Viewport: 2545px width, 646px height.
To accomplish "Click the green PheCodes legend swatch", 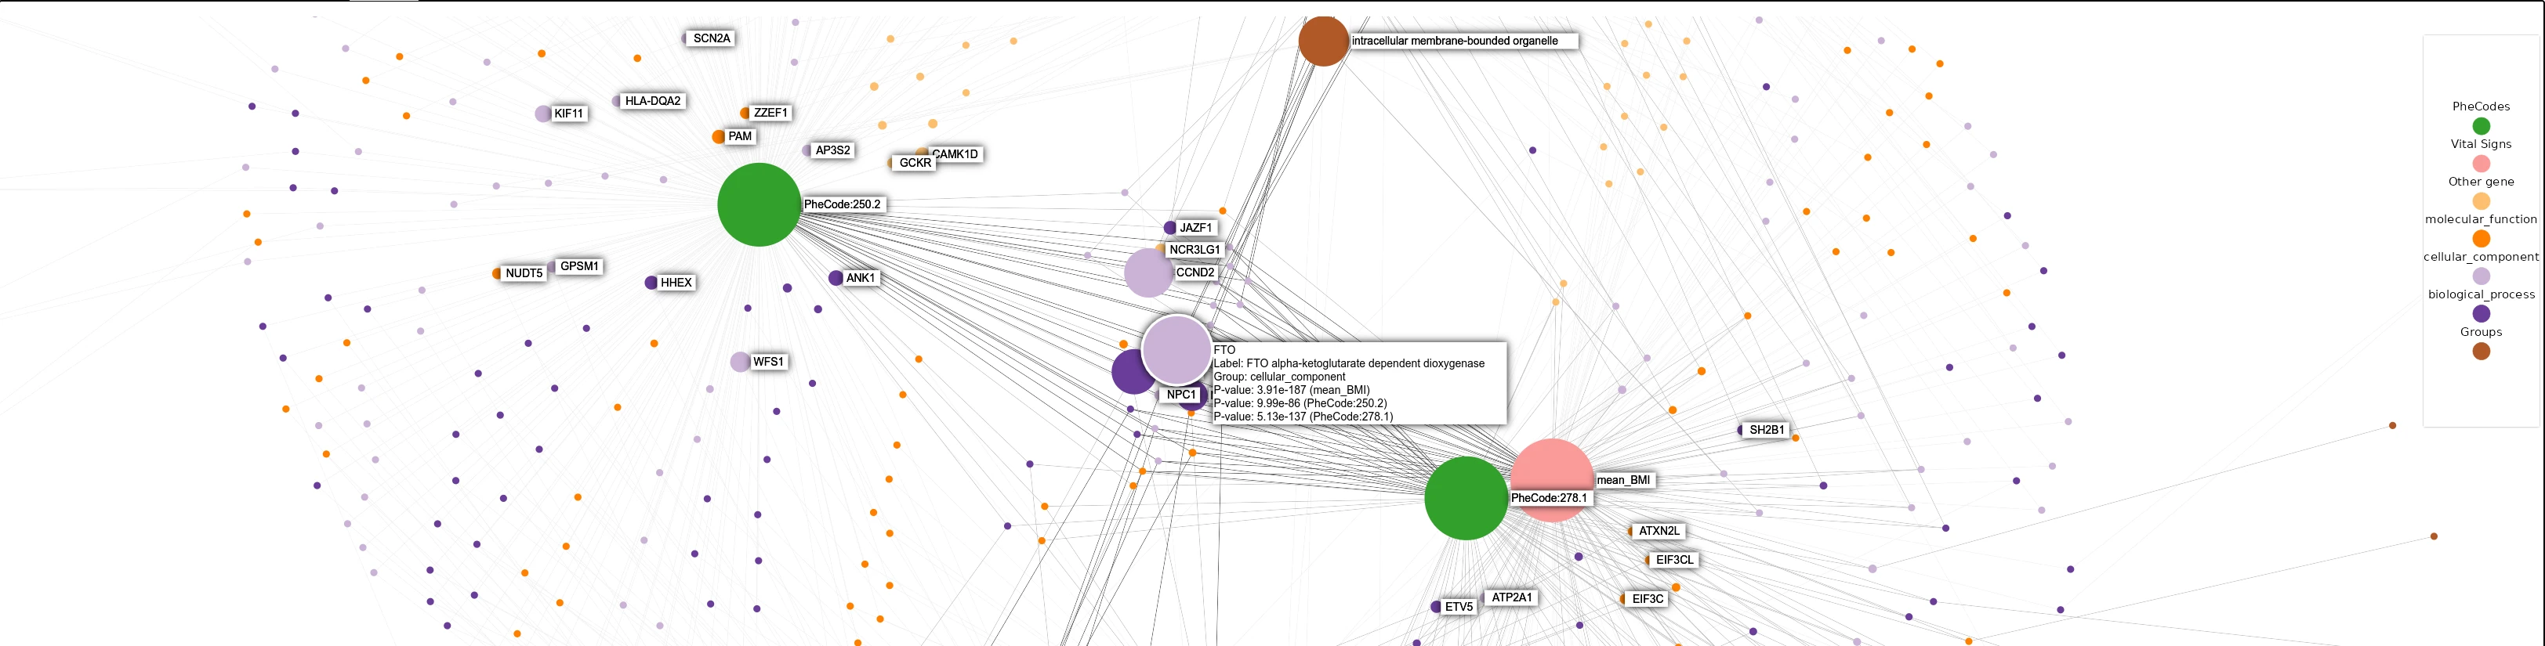I will pyautogui.click(x=2480, y=126).
